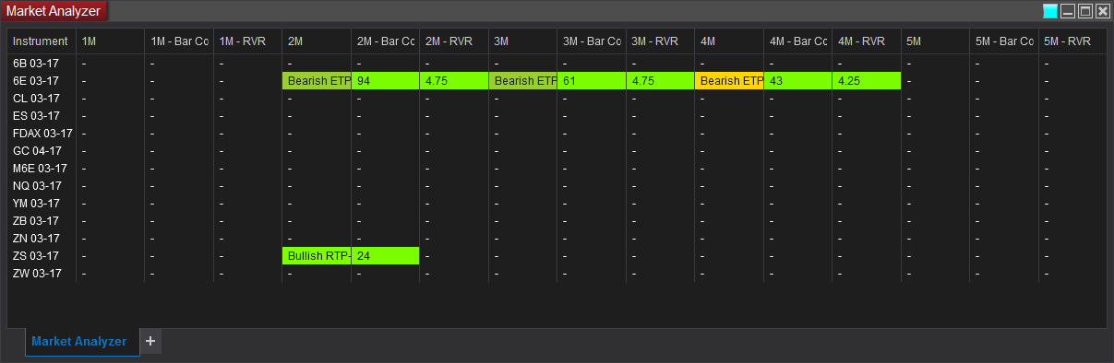1114x363 pixels.
Task: Select the YM 03-17 instrument row
Action: tap(557, 203)
